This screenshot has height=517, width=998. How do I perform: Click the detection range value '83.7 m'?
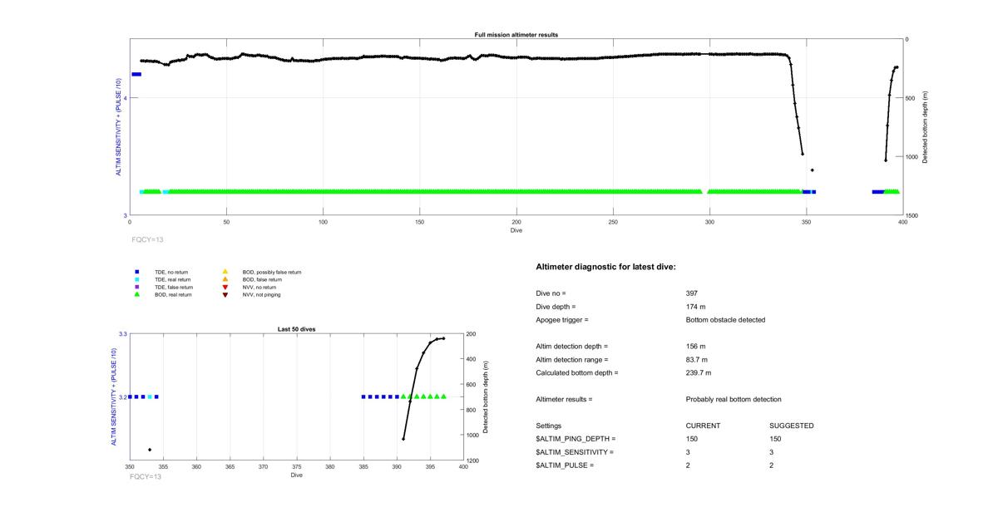point(697,360)
